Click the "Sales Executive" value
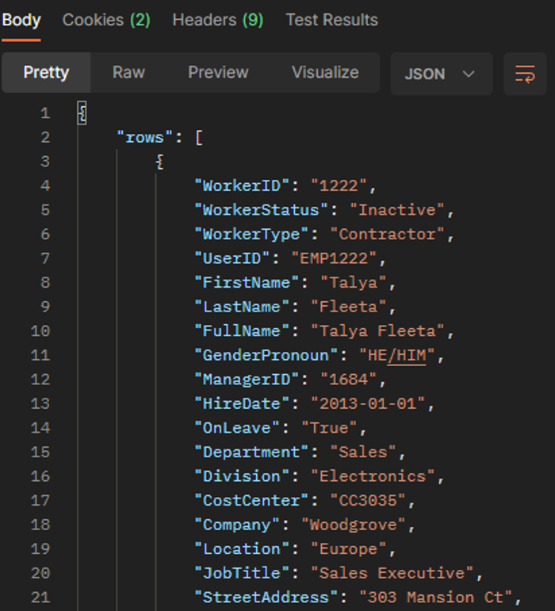Image resolution: width=555 pixels, height=611 pixels. 392,573
